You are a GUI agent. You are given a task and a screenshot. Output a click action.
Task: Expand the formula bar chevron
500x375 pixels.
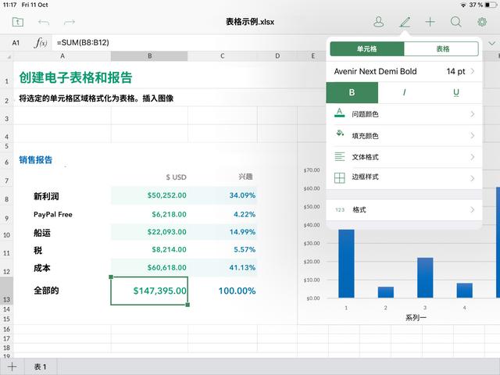(x=491, y=43)
